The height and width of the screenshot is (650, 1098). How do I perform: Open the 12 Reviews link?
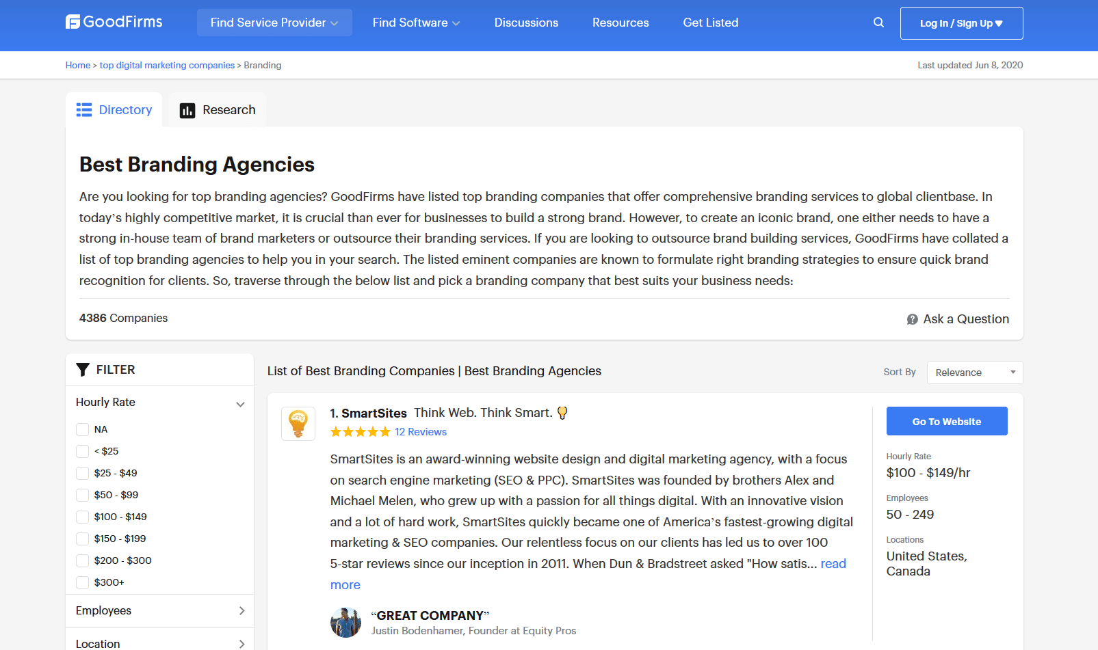point(421,432)
